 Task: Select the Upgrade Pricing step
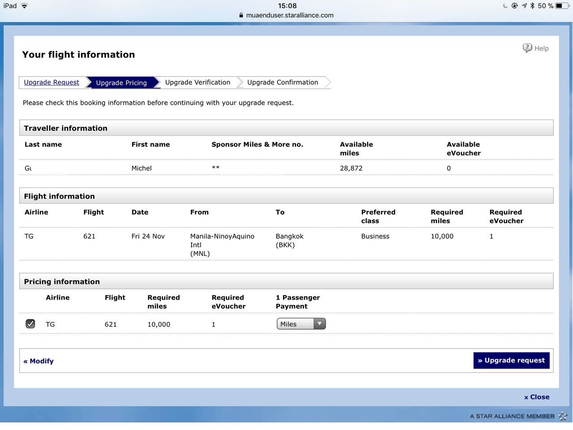pyautogui.click(x=121, y=82)
